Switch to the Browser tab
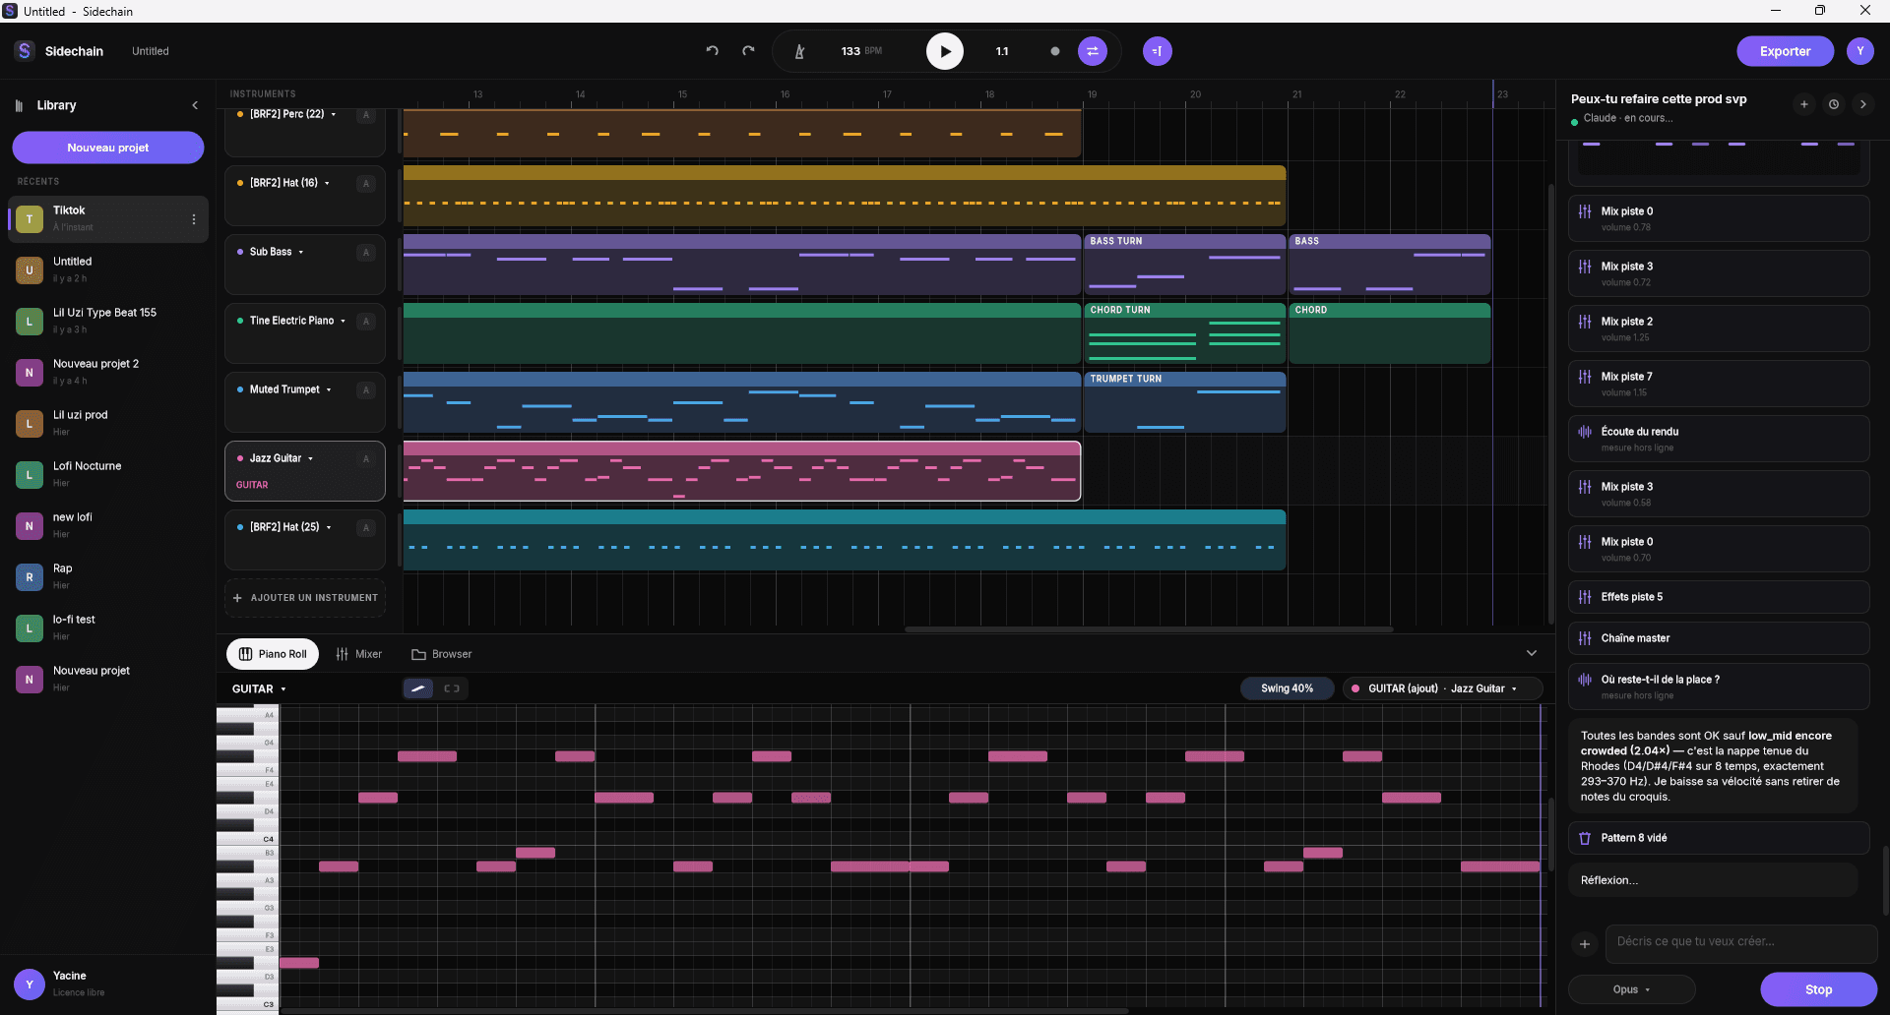 (x=441, y=654)
